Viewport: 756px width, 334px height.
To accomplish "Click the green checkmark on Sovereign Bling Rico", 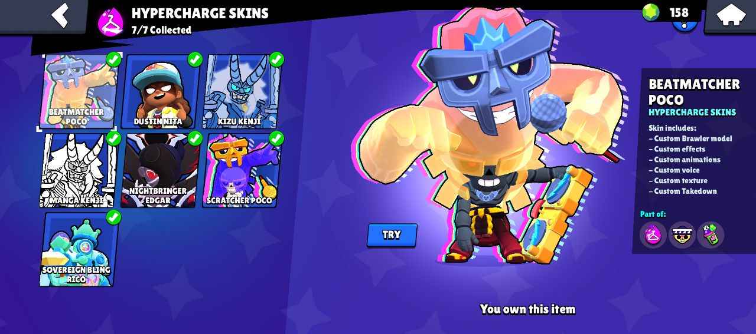I will click(x=113, y=217).
